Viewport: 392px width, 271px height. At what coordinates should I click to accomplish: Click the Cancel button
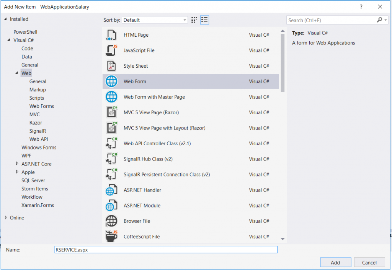click(369, 263)
